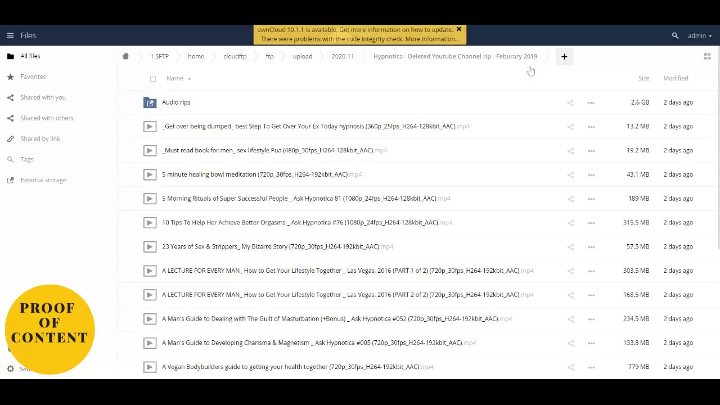Open more actions for Vegan Bodybuilders guide
720x405 pixels.
click(591, 367)
